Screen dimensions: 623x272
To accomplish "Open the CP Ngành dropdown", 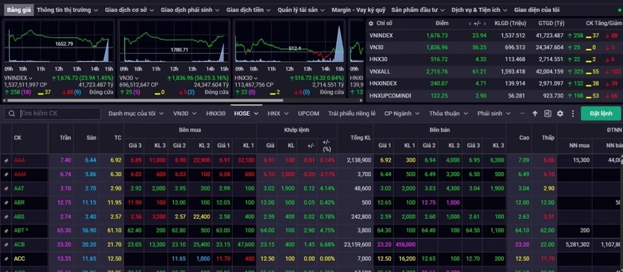I will 402,113.
